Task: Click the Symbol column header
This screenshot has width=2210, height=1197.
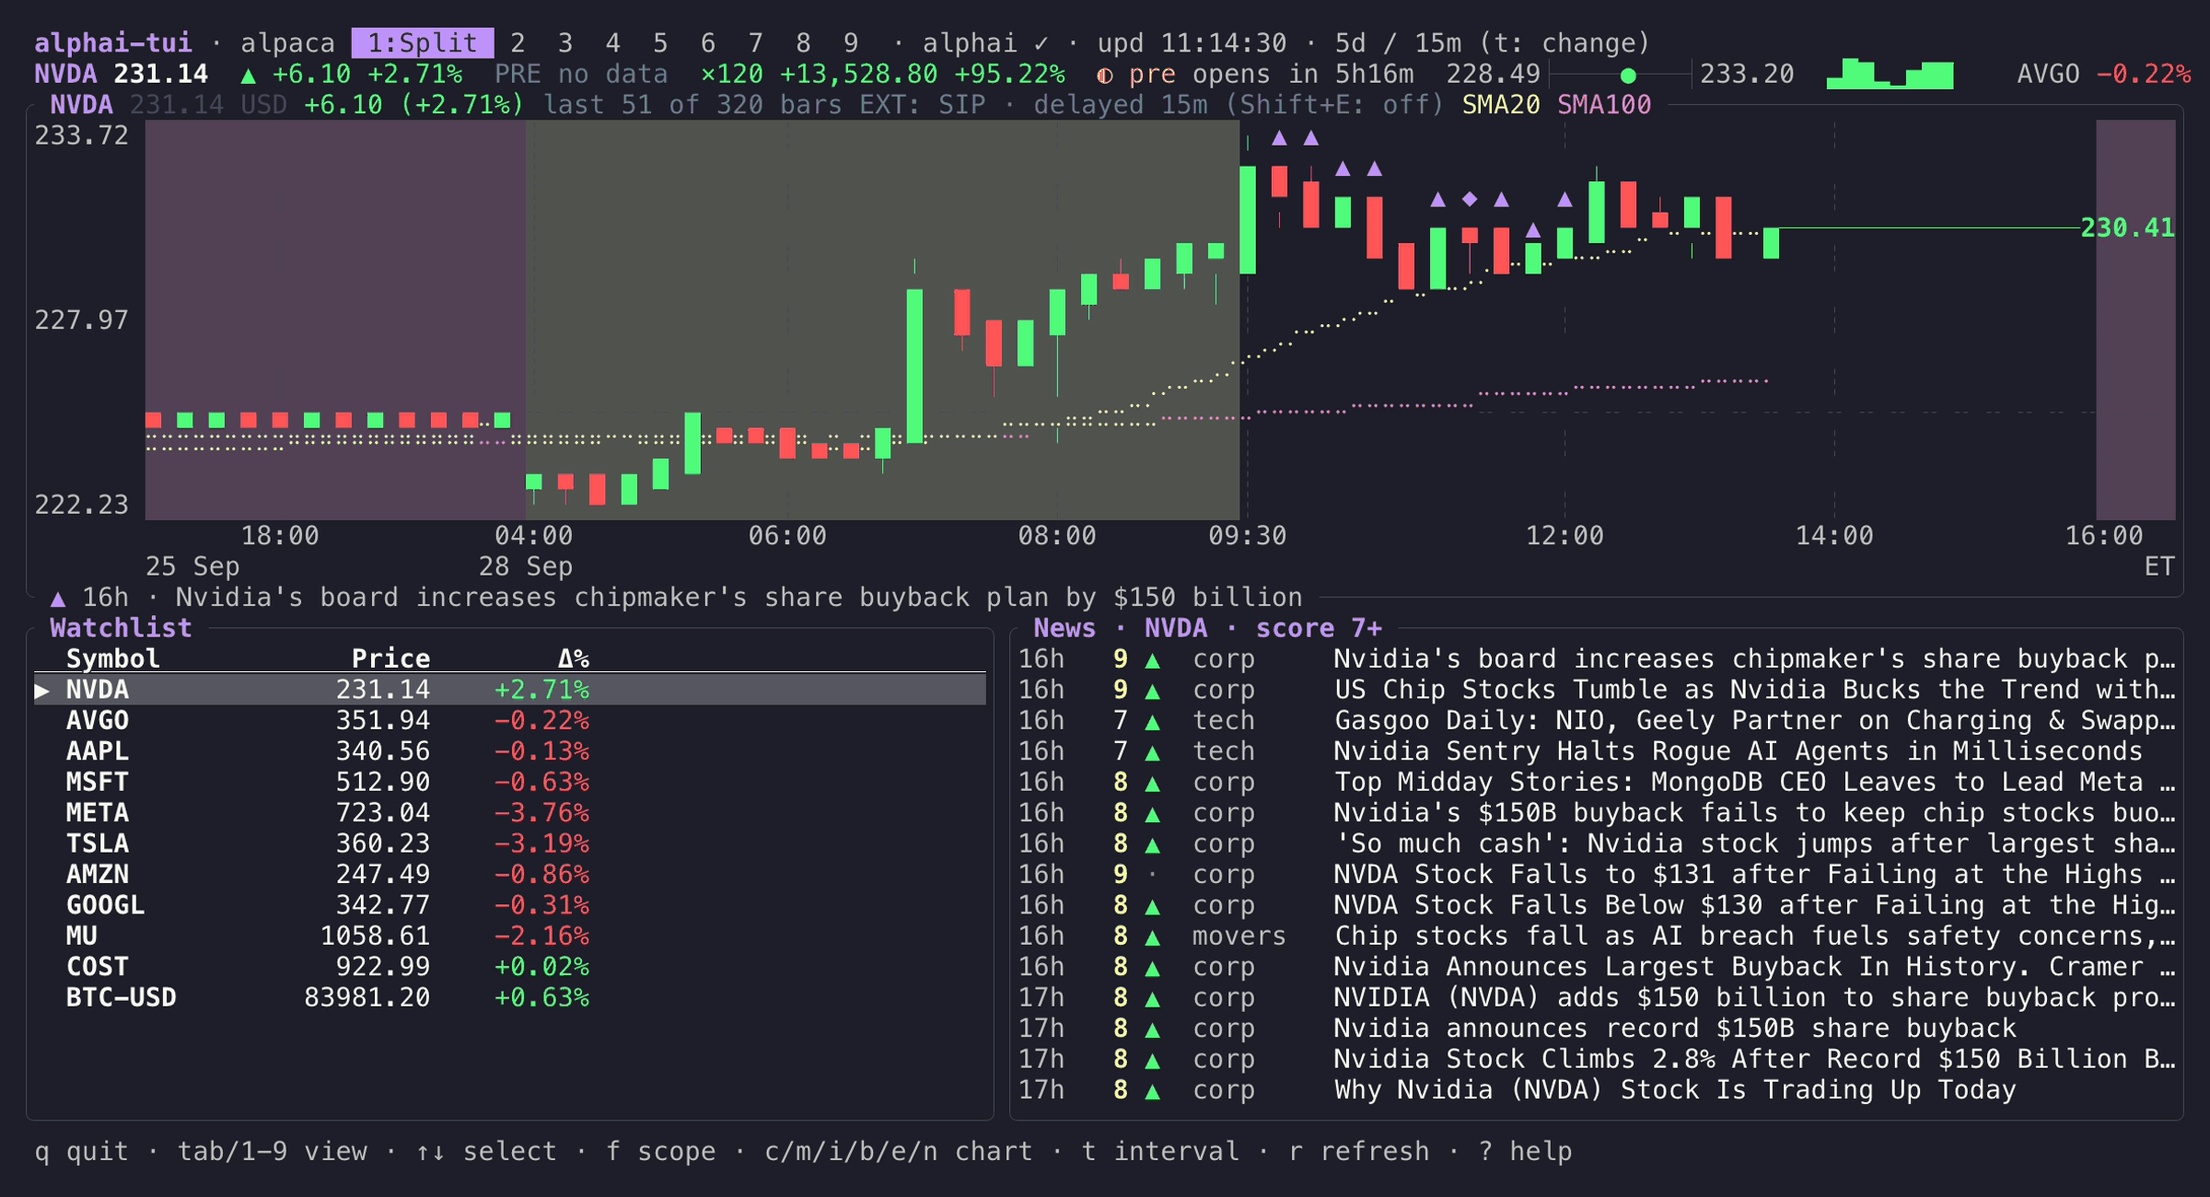Action: click(112, 659)
